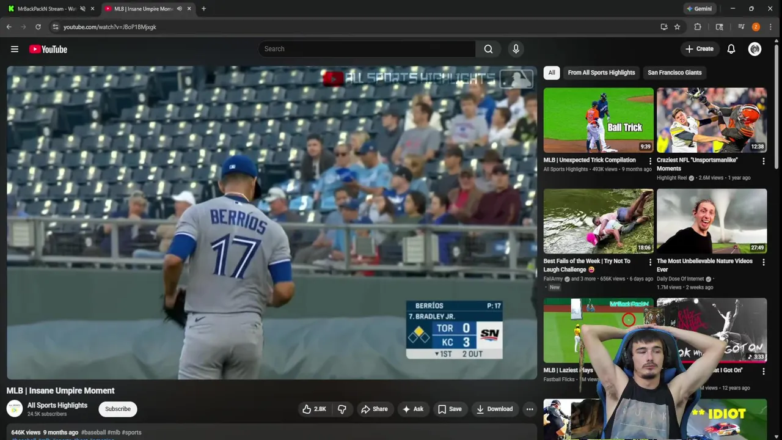Viewport: 782px width, 440px height.
Task: Open options for Craziest NFL Unsportsmanlike video
Action: [763, 161]
